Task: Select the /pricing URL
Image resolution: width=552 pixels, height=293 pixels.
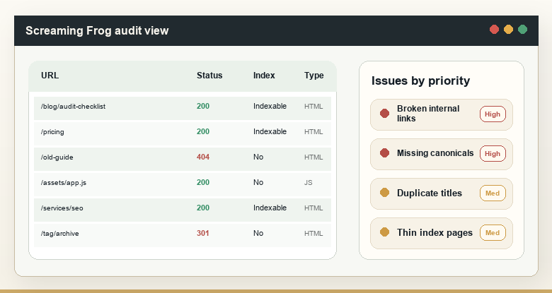Action: click(52, 132)
